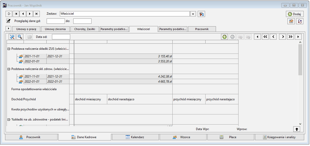Collapse Podstawa naliczenia skł. zdrow. node
The height and width of the screenshot is (146, 310).
tap(9, 69)
